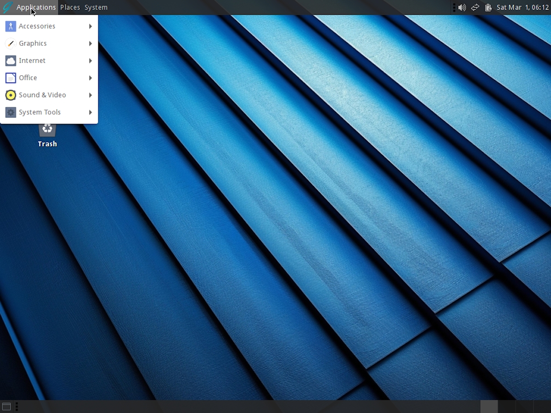
Task: Click the System Tools gear icon
Action: click(x=11, y=112)
